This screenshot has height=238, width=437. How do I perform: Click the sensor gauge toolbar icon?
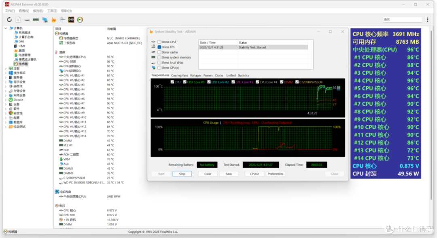(80, 20)
